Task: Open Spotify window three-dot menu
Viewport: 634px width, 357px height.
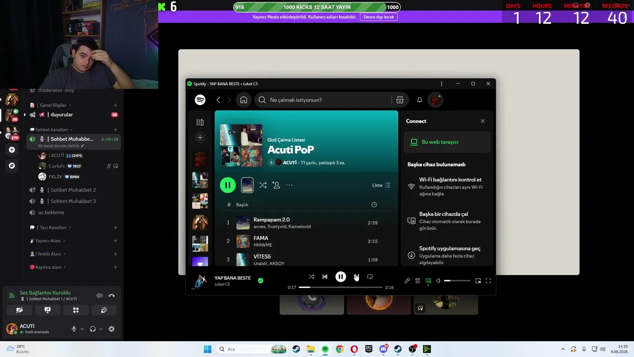Action: [x=442, y=84]
